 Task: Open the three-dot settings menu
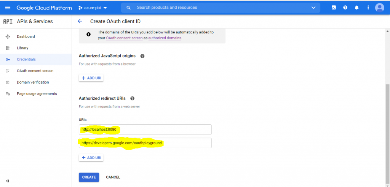pos(368,8)
